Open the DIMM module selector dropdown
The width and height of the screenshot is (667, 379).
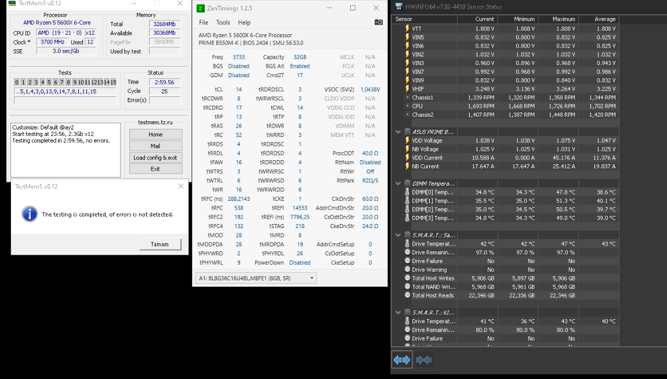(256, 278)
